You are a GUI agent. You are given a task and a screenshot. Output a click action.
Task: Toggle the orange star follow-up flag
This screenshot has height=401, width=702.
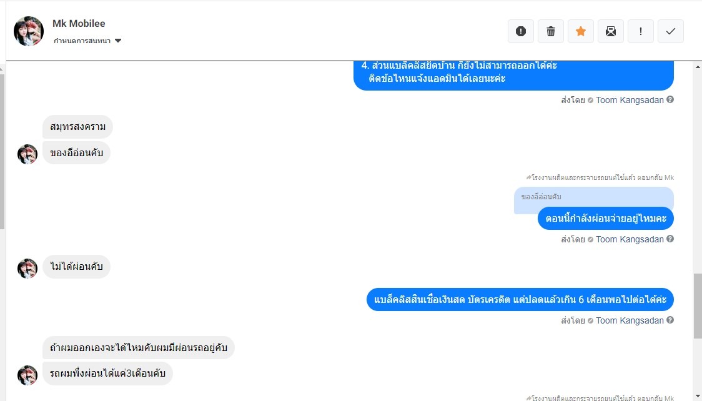581,31
